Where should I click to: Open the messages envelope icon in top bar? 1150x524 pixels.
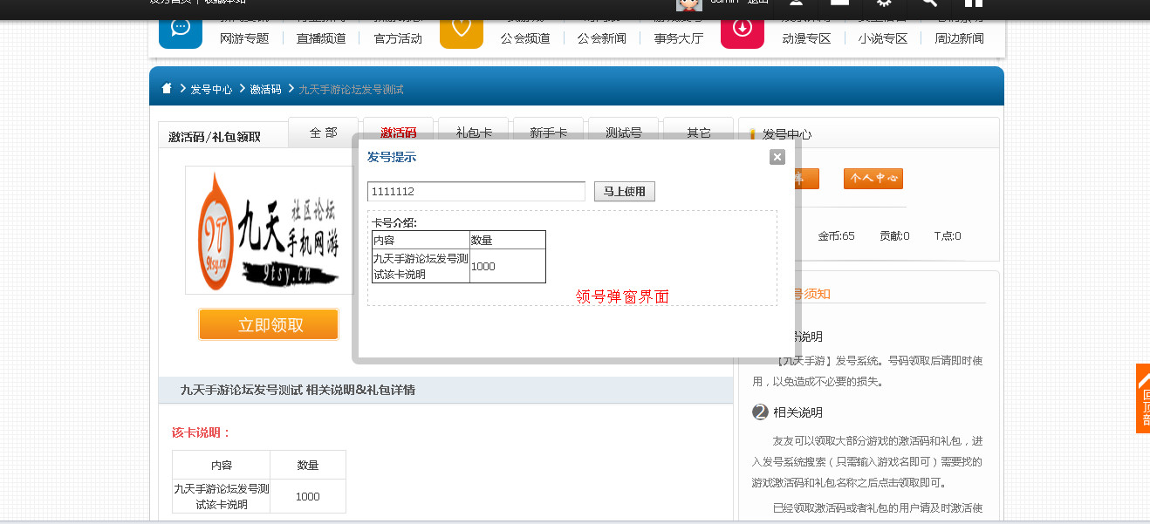click(839, 3)
